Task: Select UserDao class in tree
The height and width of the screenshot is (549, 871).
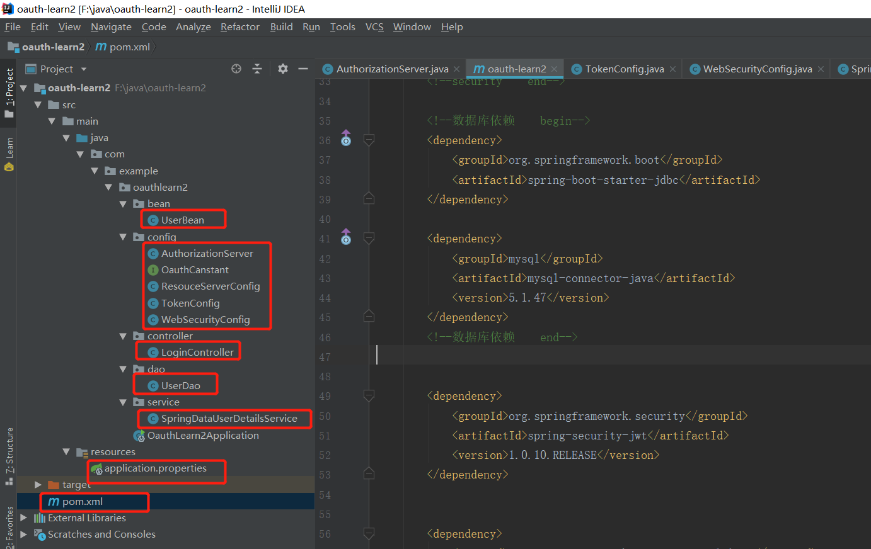Action: tap(180, 385)
